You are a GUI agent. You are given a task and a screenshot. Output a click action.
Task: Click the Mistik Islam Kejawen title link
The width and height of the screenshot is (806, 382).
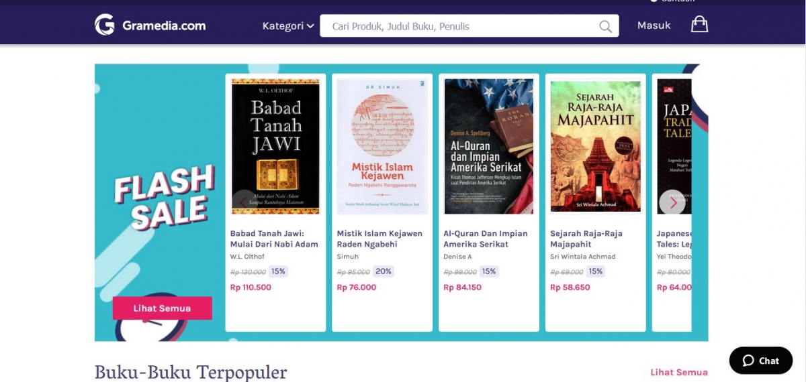379,239
